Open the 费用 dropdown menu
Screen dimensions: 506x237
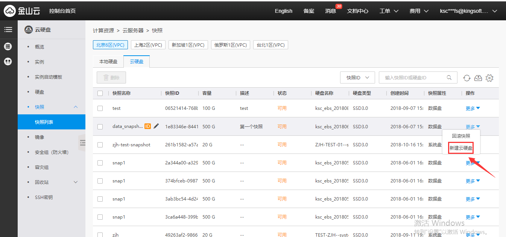(419, 11)
